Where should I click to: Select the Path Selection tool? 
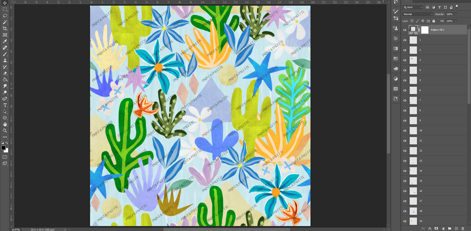tap(5, 111)
